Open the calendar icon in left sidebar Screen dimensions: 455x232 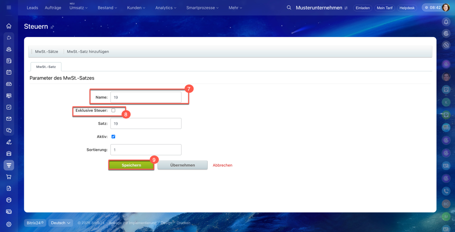coord(9,72)
